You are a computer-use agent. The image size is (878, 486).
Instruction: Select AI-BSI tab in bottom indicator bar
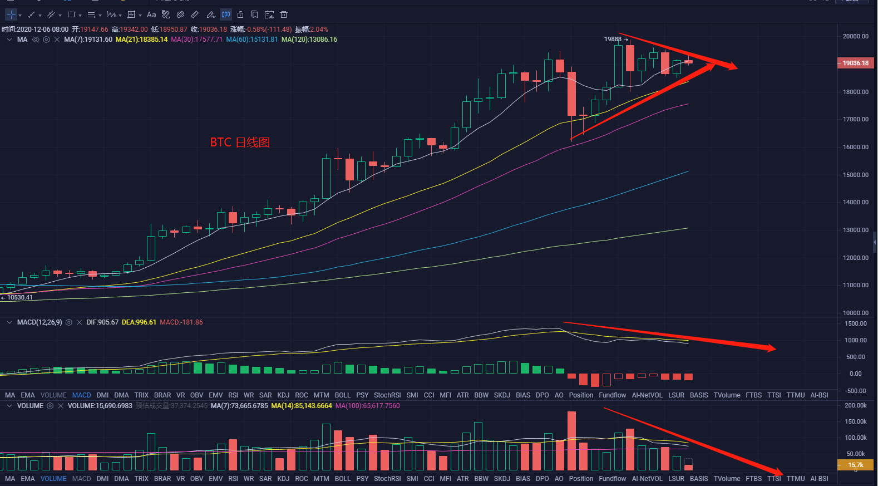click(x=819, y=479)
